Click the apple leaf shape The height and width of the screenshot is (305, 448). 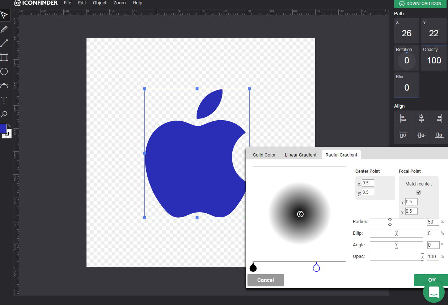210,104
